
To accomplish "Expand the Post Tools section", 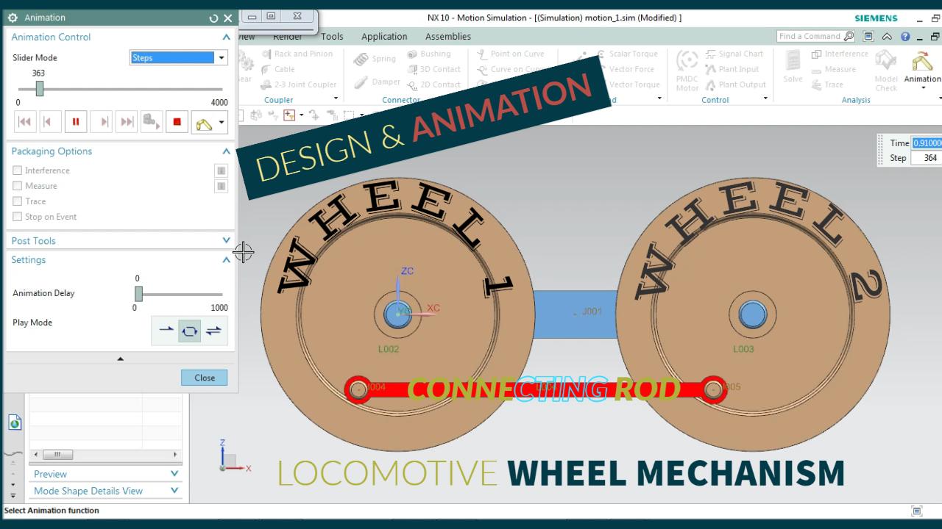I will pyautogui.click(x=226, y=241).
